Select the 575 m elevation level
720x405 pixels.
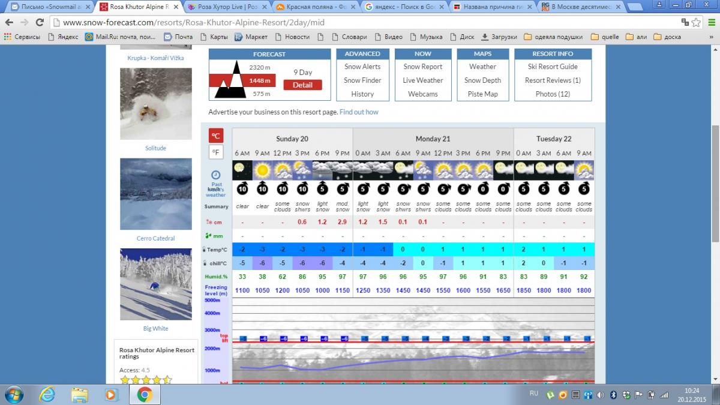point(261,94)
